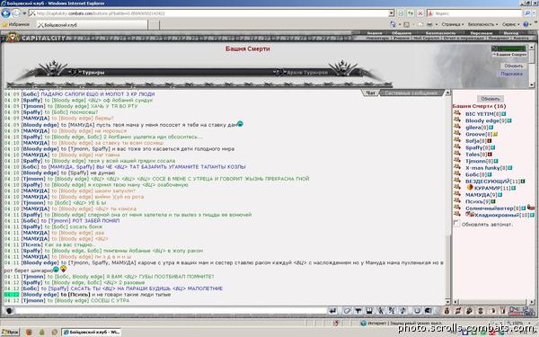The image size is (539, 337).
Task: Click the Обновить button above player list
Action: point(490,99)
